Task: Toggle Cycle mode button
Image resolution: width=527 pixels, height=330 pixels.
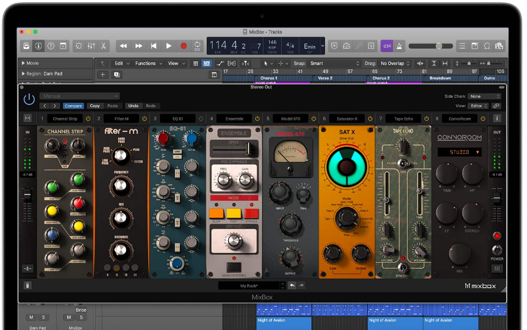Action: click(197, 46)
